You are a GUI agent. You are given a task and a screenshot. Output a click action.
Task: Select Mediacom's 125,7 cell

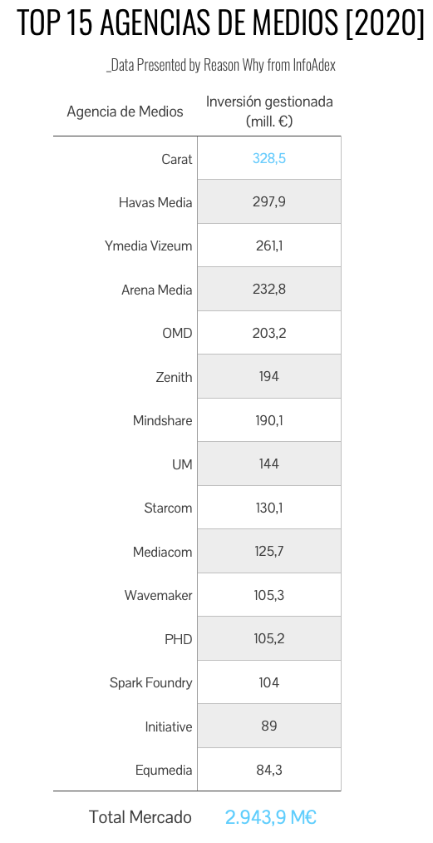point(269,551)
